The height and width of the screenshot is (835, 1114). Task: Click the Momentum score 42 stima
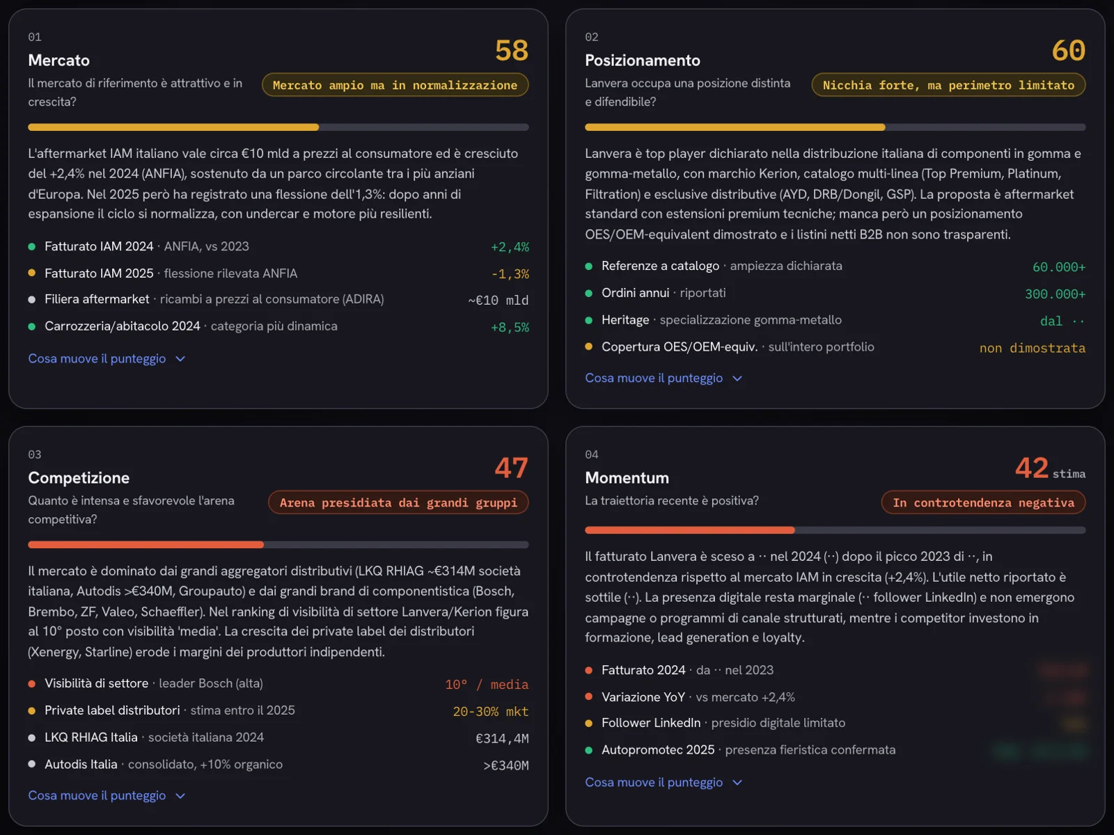pyautogui.click(x=1050, y=468)
